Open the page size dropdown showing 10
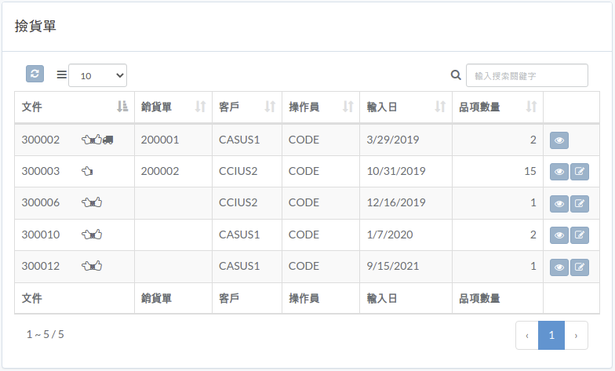615x371 pixels. (97, 75)
